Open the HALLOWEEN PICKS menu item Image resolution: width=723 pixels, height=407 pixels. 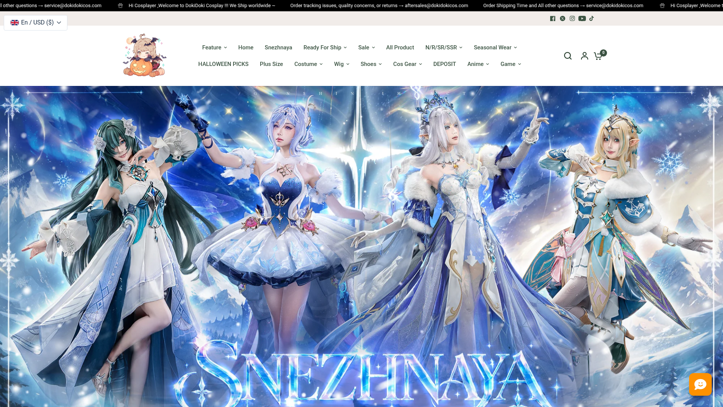223,64
